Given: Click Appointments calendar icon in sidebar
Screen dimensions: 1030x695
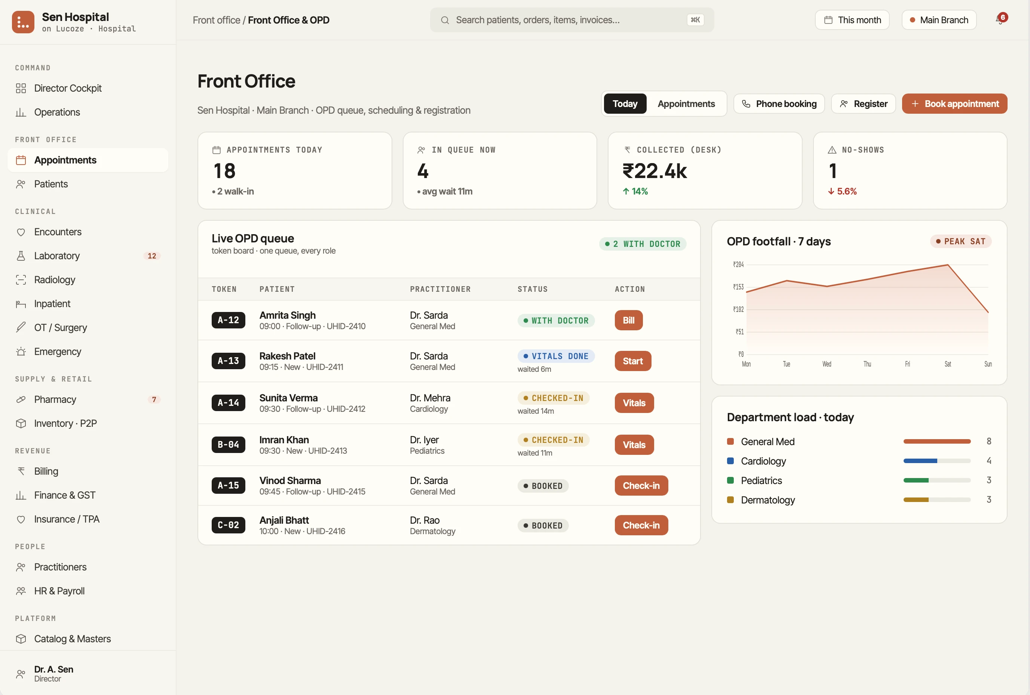Looking at the screenshot, I should [21, 160].
